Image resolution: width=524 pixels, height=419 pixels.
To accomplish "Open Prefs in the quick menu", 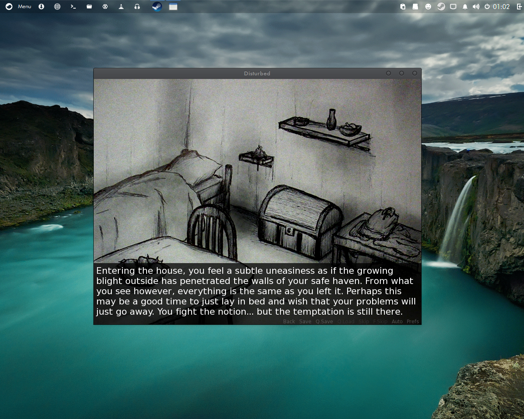I will pyautogui.click(x=413, y=322).
